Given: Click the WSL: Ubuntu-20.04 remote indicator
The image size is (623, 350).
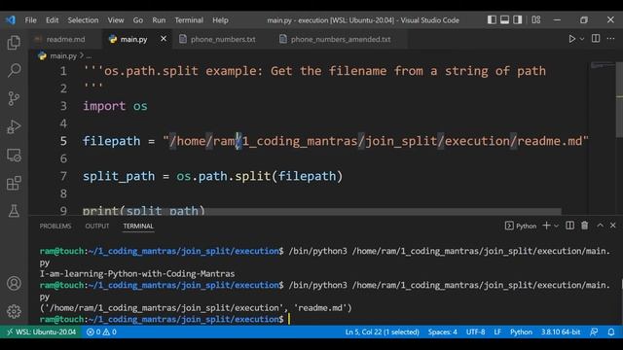Looking at the screenshot, I should point(41,332).
